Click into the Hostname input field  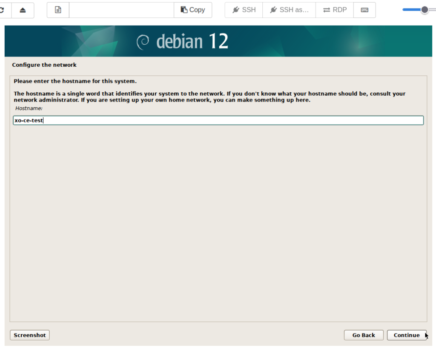click(218, 120)
